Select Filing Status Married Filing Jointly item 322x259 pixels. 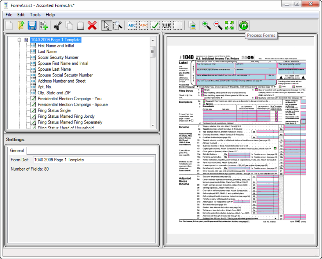coord(66,117)
